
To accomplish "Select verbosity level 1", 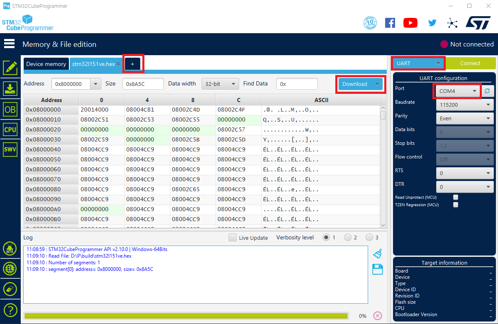I will [x=326, y=237].
